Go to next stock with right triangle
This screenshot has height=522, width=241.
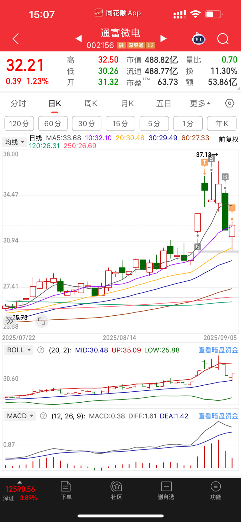[x=163, y=38]
